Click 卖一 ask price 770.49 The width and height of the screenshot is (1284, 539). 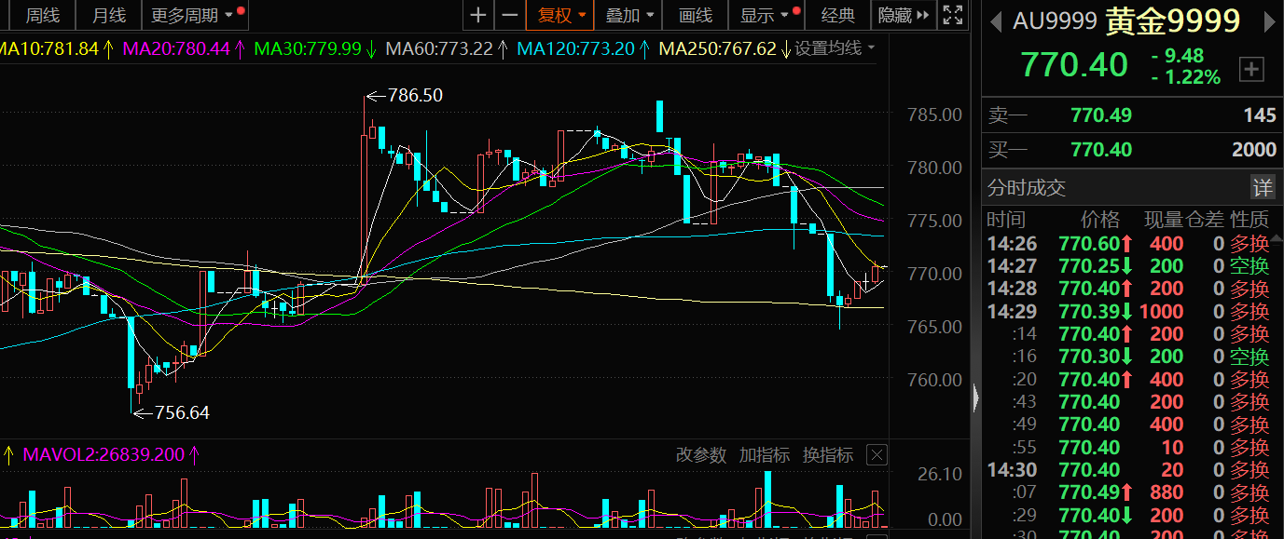pos(1101,115)
